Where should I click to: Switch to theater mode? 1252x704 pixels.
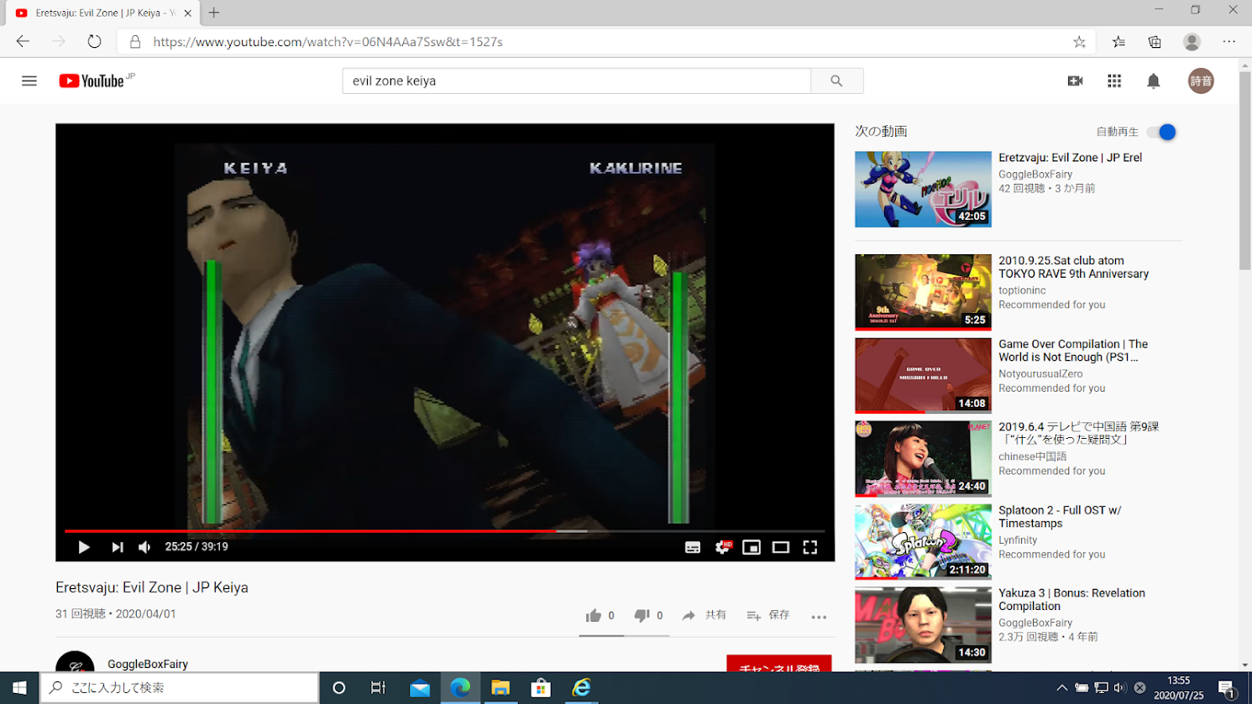(781, 547)
